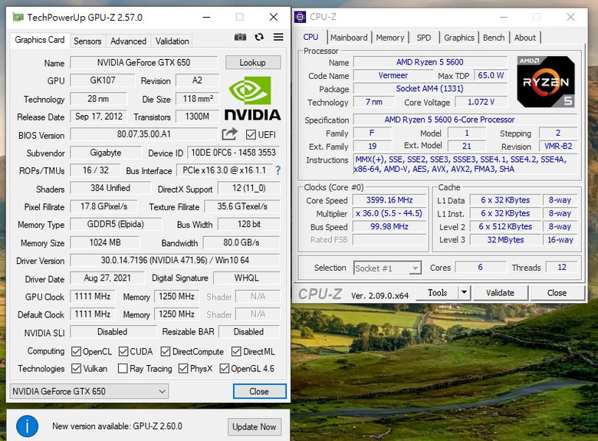Click the CPU-Z Tools button
This screenshot has height=441, width=598.
click(x=438, y=293)
